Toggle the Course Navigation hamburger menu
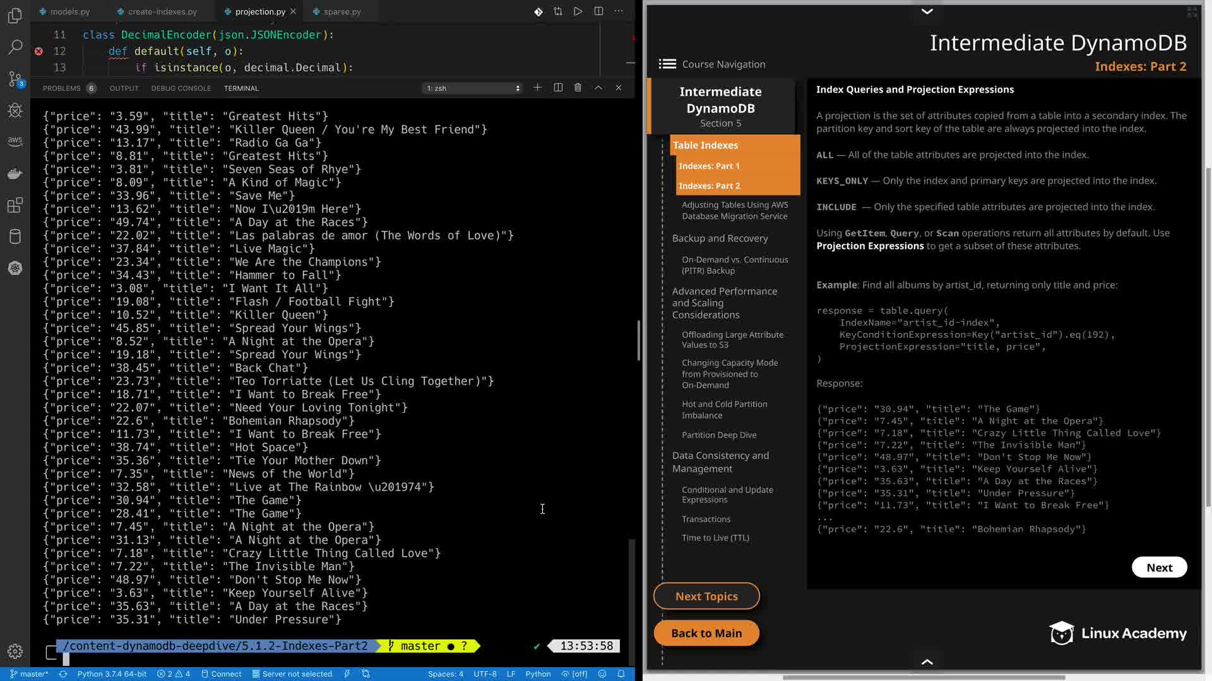 [x=667, y=64]
